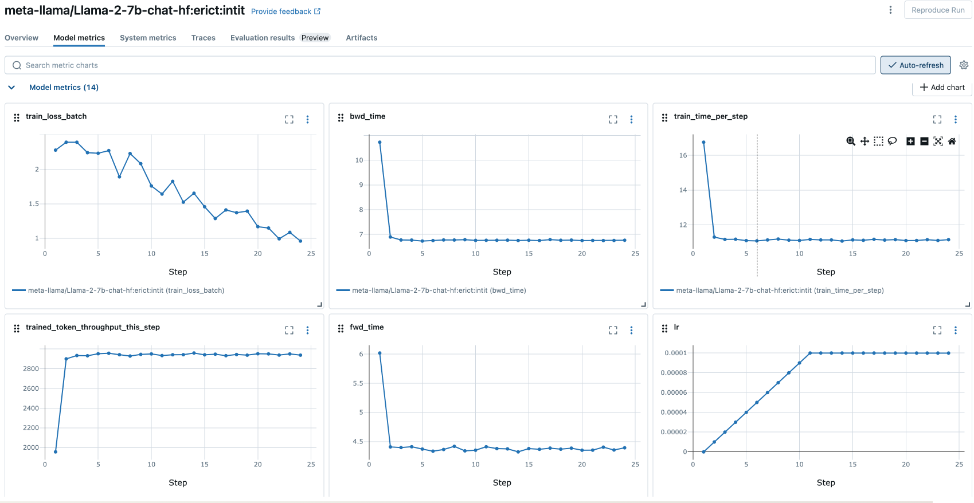The width and height of the screenshot is (974, 503).
Task: Click the search magnifier icon
Action: pyautogui.click(x=17, y=65)
